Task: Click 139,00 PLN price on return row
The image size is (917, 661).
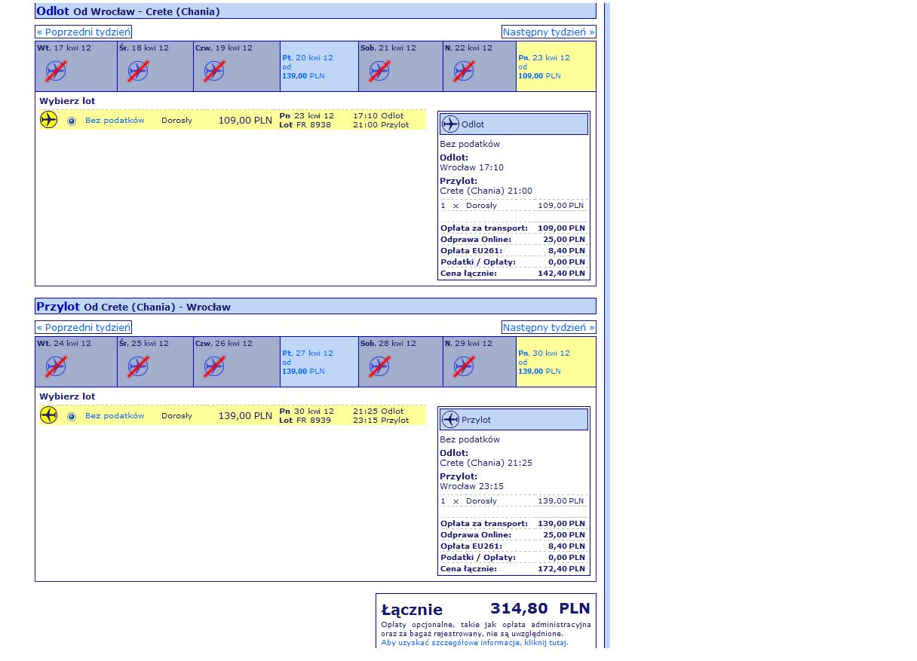Action: [245, 416]
